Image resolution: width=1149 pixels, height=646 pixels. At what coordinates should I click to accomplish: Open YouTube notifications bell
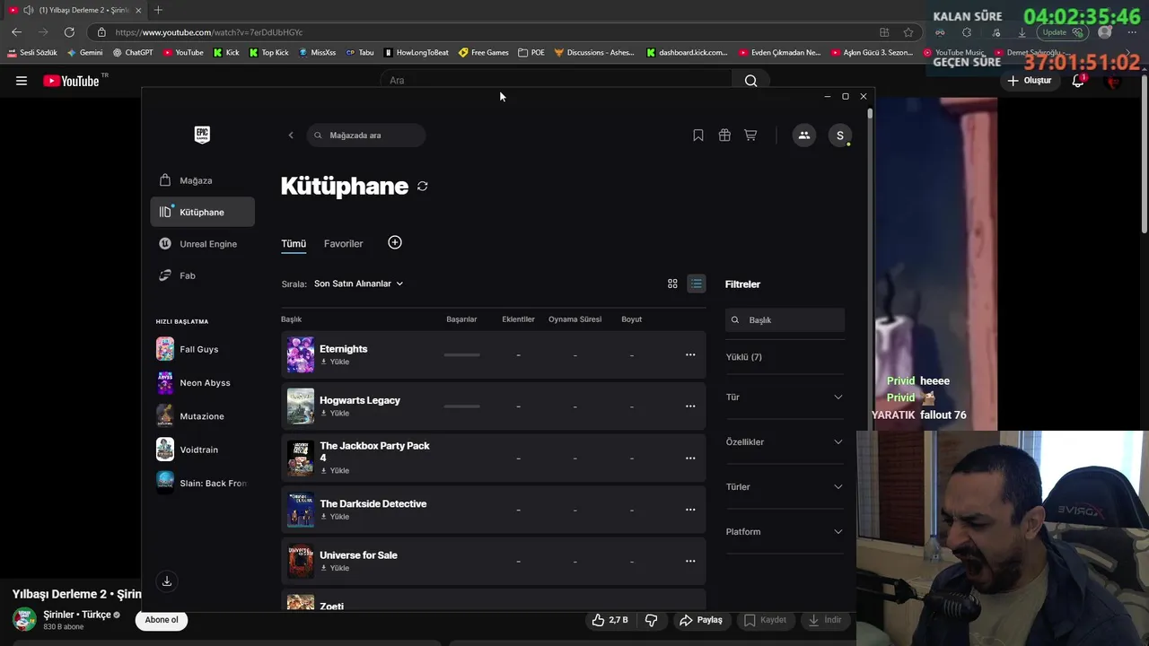point(1078,81)
